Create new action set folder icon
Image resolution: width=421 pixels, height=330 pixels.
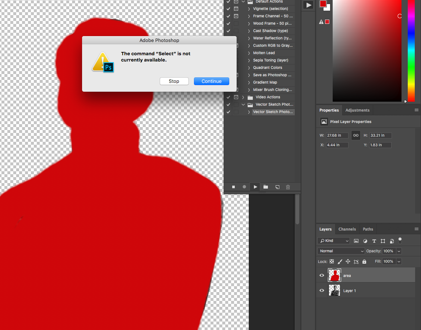266,187
